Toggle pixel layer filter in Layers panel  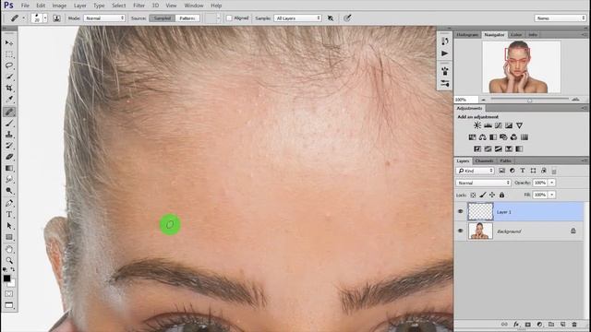tap(501, 171)
